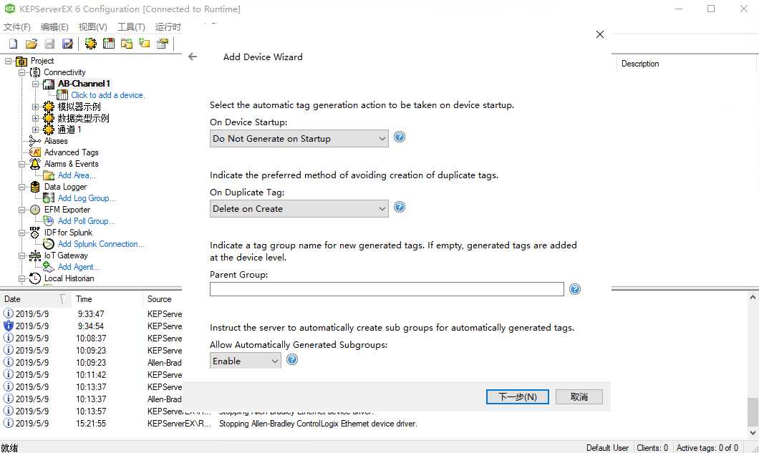This screenshot has height=453, width=759.
Task: Click the Project folder icon in tree
Action: click(21, 61)
